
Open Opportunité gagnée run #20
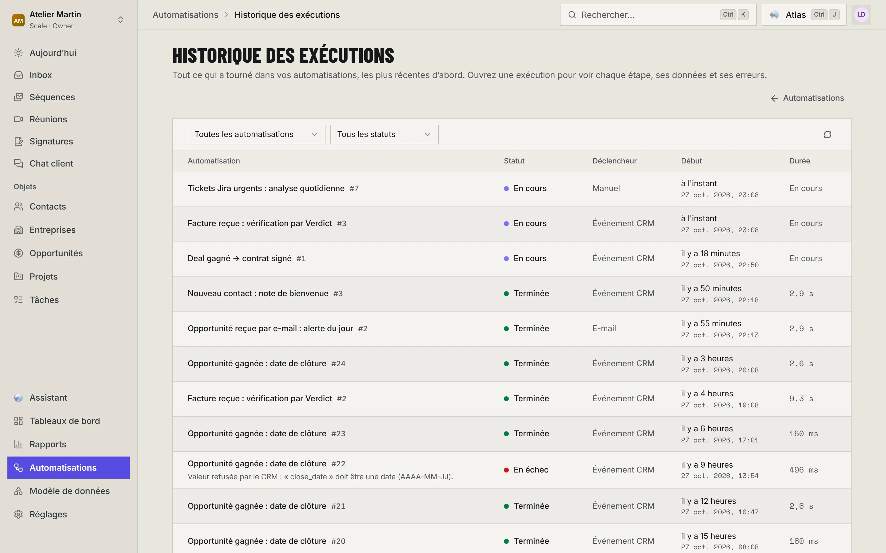pos(512,539)
